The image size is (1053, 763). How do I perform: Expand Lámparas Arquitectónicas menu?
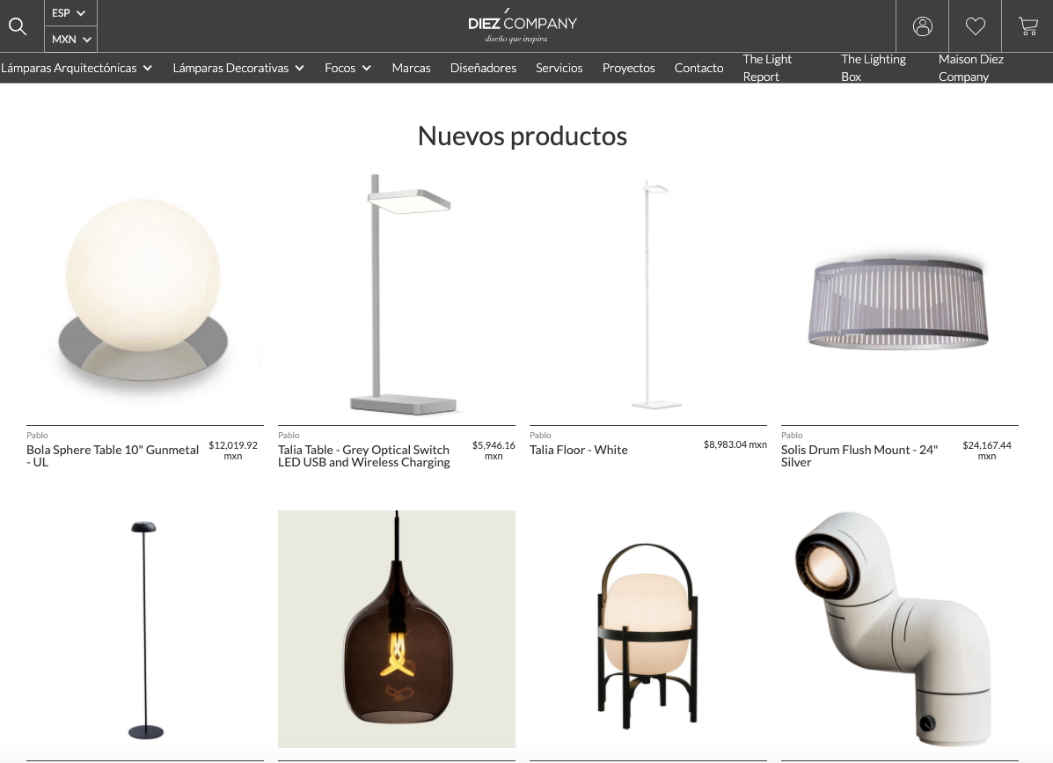point(77,68)
